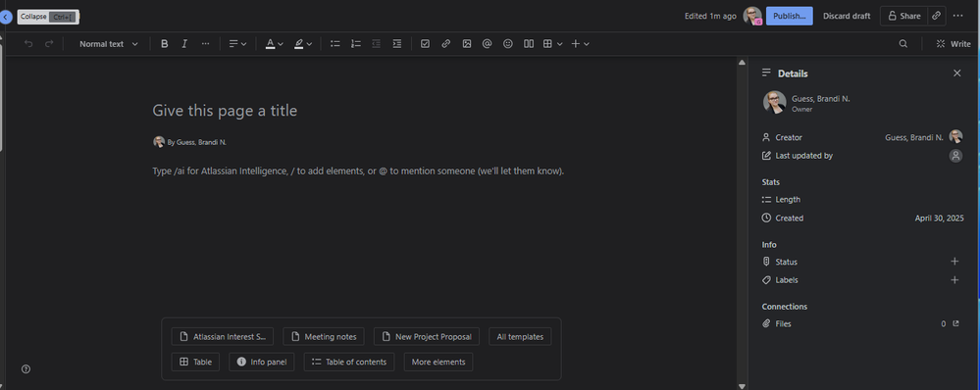Click user avatar next to Publish
Image resolution: width=980 pixels, height=390 pixels.
[x=752, y=17]
